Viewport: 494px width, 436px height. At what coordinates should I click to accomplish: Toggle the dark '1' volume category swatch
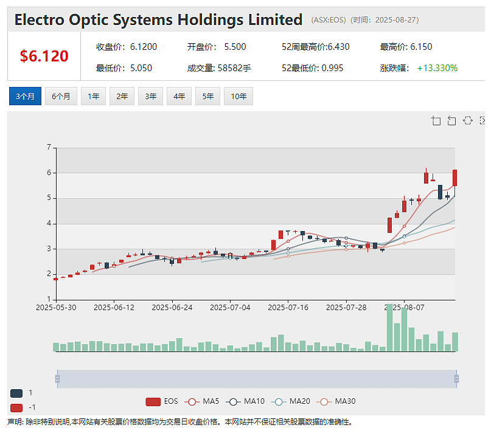pos(16,393)
